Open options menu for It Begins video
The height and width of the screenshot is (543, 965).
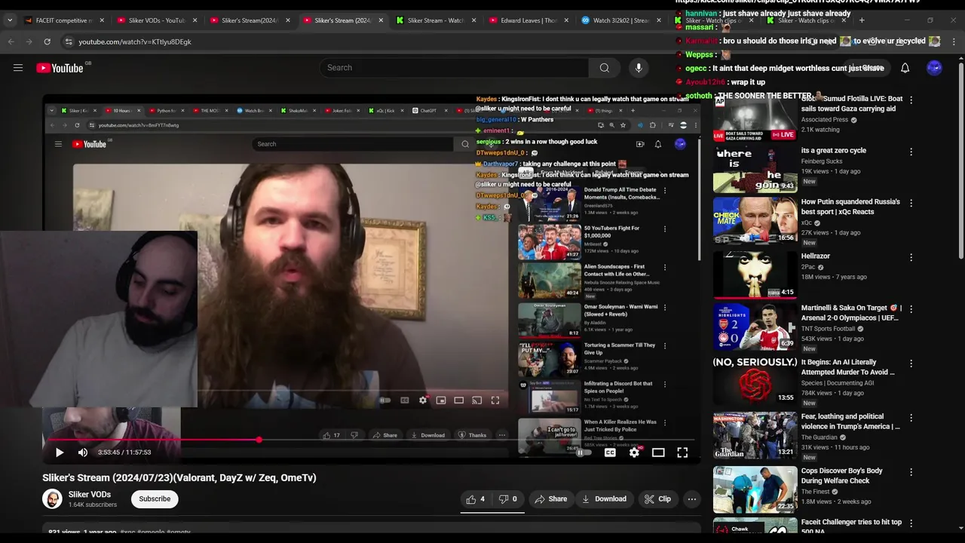[911, 364]
